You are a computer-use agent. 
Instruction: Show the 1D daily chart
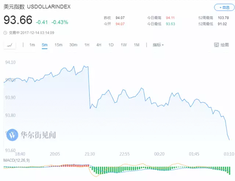pyautogui.click(x=111, y=45)
